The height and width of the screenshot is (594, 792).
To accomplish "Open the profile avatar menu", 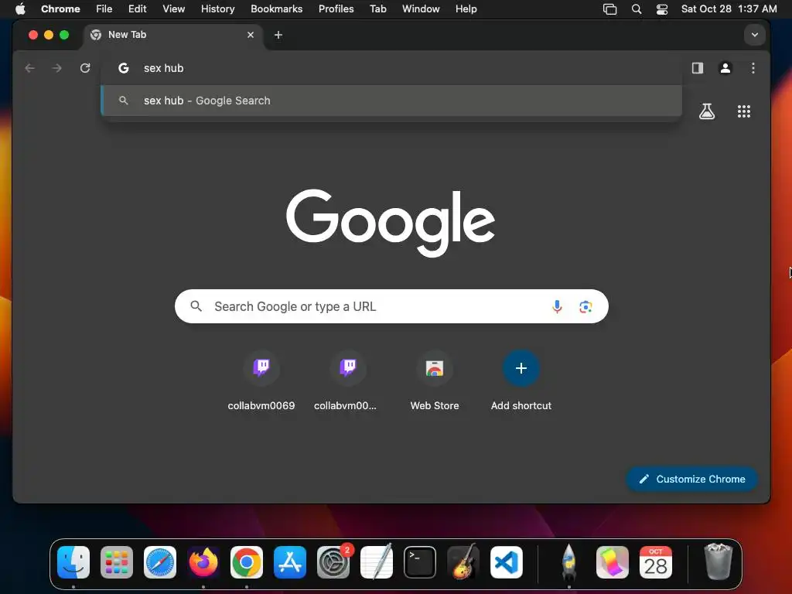I will (725, 68).
